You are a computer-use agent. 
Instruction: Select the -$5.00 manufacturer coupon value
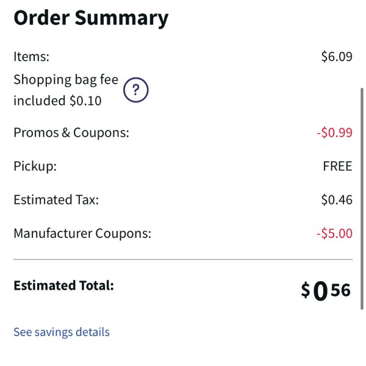pos(334,234)
